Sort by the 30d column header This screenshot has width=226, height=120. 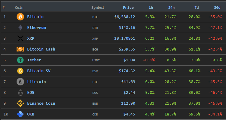pyautogui.click(x=217, y=8)
